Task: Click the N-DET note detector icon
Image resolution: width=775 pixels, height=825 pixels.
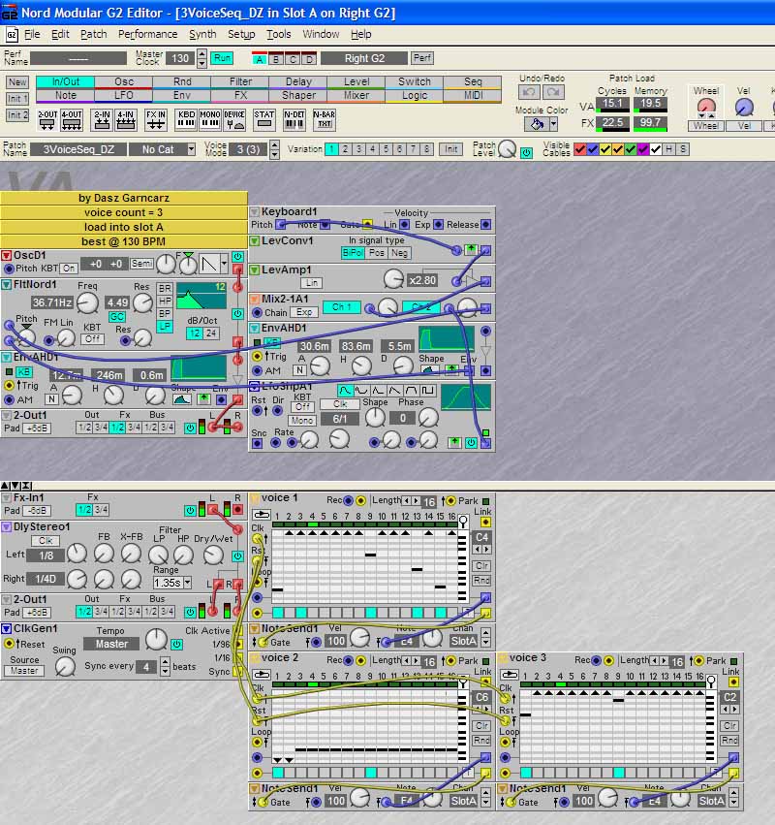Action: [x=294, y=119]
